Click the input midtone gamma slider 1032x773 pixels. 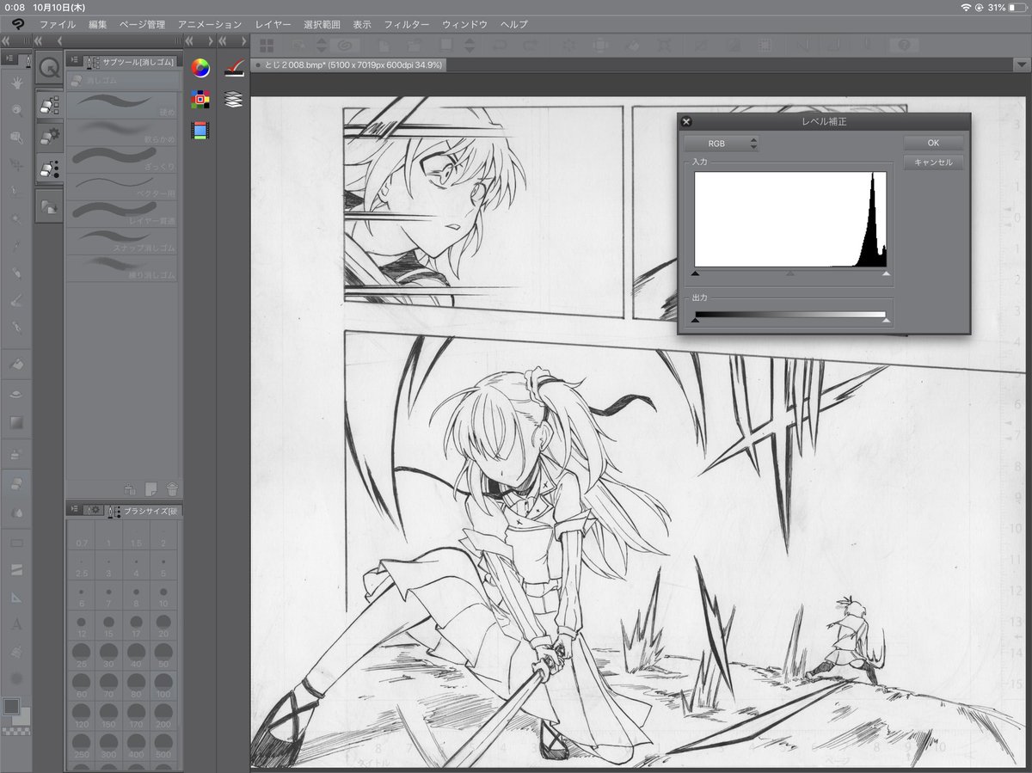pyautogui.click(x=790, y=273)
